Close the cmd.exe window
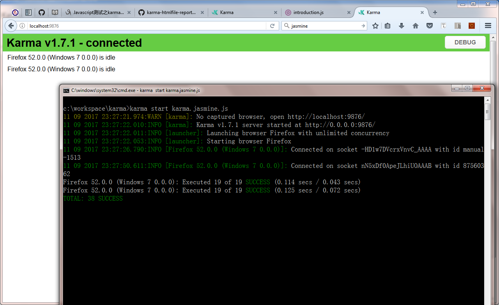The image size is (499, 305). tap(482, 88)
